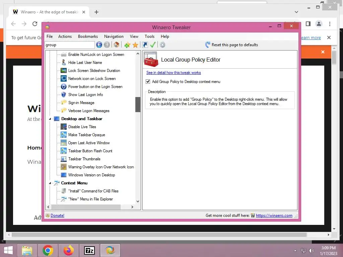Launch Firefox from the taskbar

[69, 250]
